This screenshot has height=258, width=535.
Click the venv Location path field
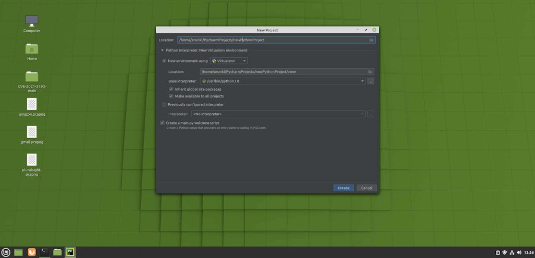coord(287,72)
